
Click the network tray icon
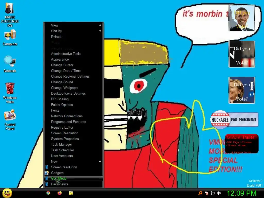pyautogui.click(x=213, y=193)
